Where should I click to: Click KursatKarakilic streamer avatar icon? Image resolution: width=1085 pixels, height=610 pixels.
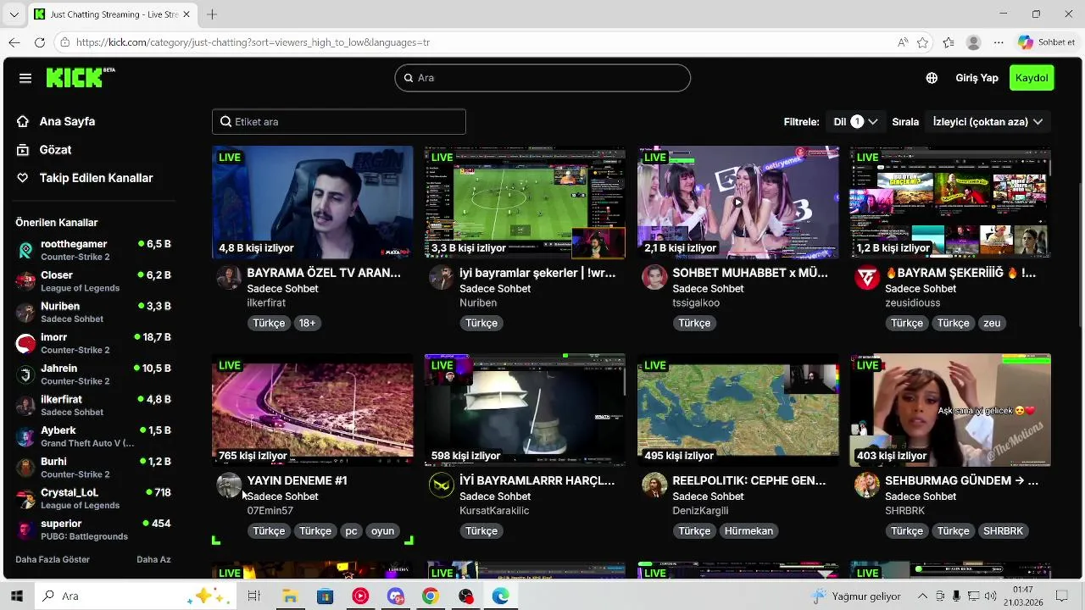pyautogui.click(x=442, y=485)
